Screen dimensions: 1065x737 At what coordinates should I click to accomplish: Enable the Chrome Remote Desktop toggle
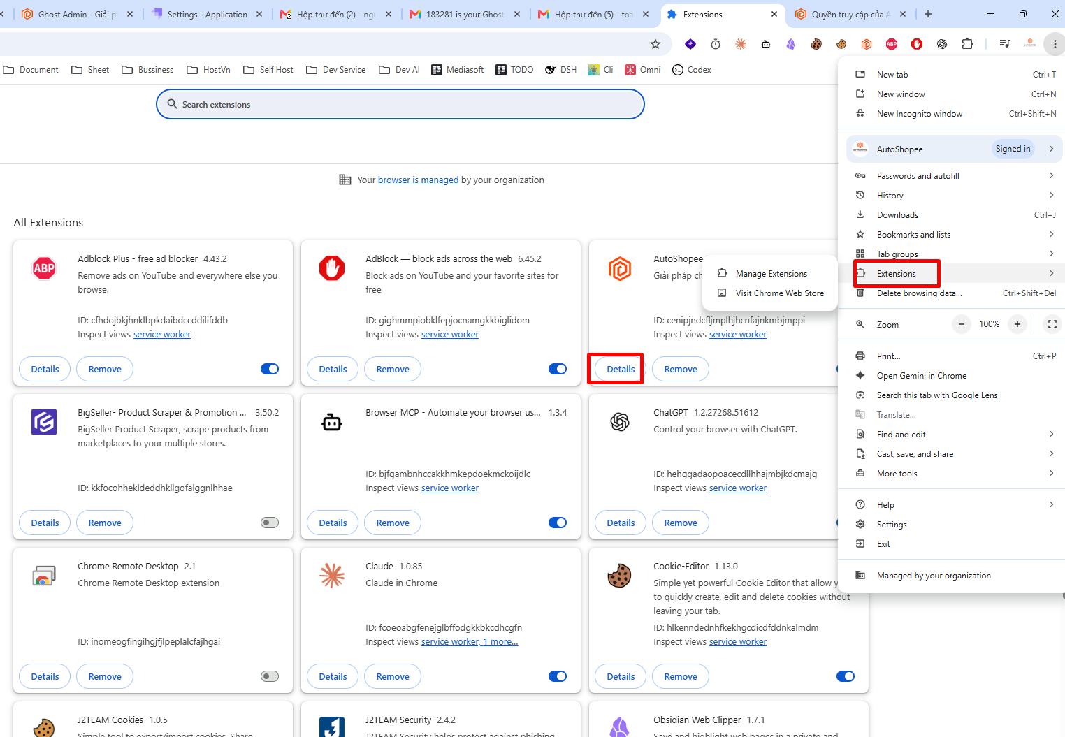[x=270, y=676]
